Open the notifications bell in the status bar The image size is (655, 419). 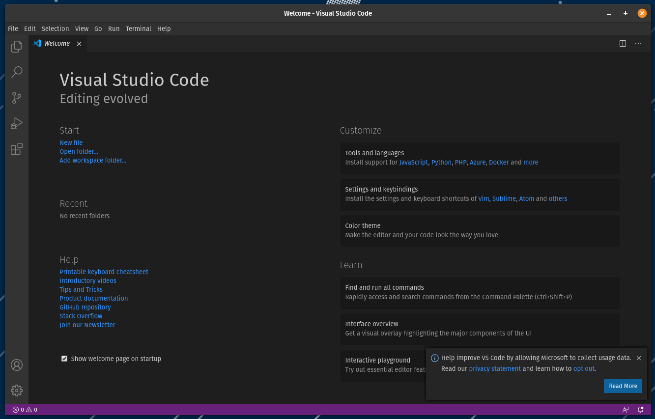pyautogui.click(x=640, y=409)
